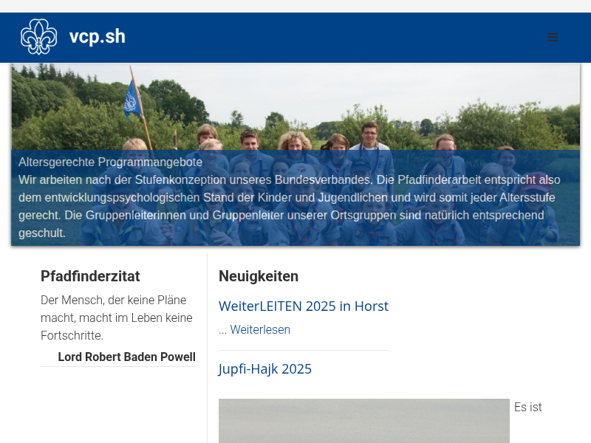Click the 'Es ist' article excerpt text
The height and width of the screenshot is (443, 591).
[527, 407]
